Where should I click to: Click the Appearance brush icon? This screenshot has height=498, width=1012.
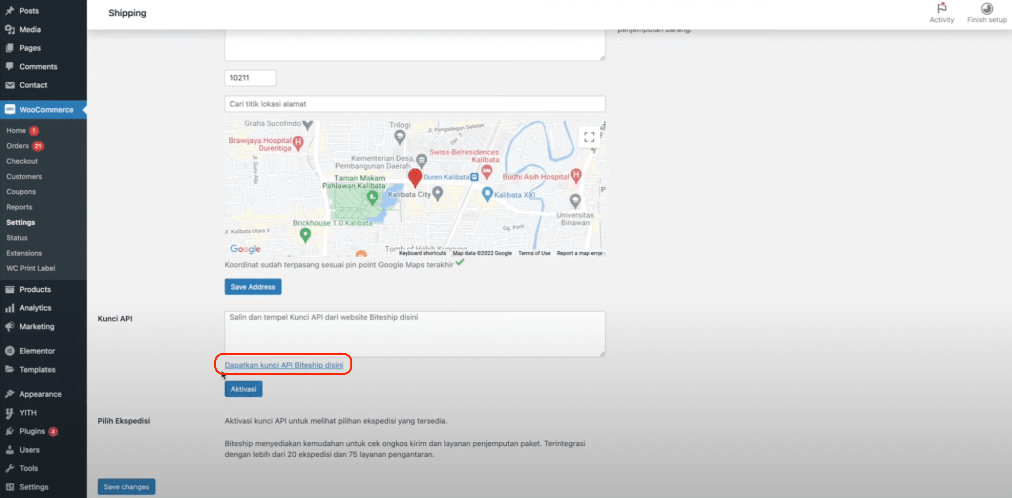[x=10, y=394]
